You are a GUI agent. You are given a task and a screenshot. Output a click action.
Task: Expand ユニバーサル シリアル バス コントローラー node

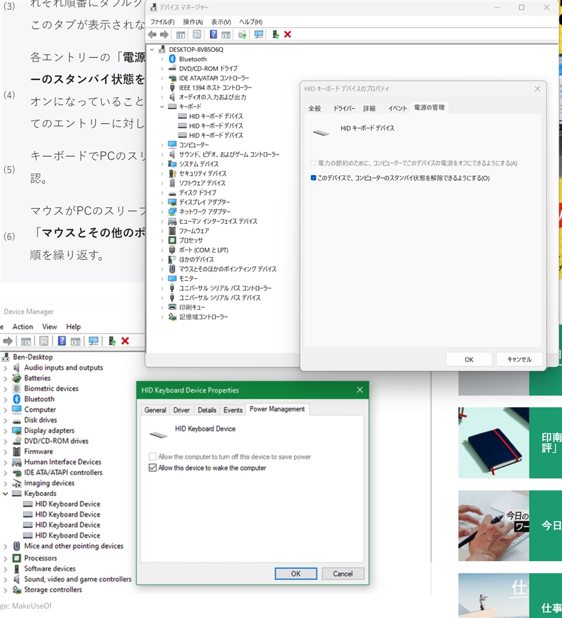pyautogui.click(x=162, y=288)
